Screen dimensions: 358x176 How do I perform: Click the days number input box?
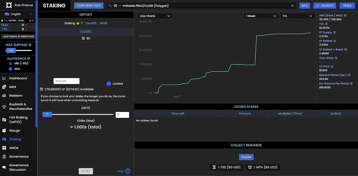[122, 115]
